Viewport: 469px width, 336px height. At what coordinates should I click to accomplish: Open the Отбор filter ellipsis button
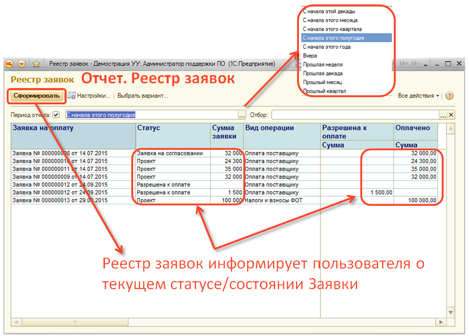(x=443, y=115)
